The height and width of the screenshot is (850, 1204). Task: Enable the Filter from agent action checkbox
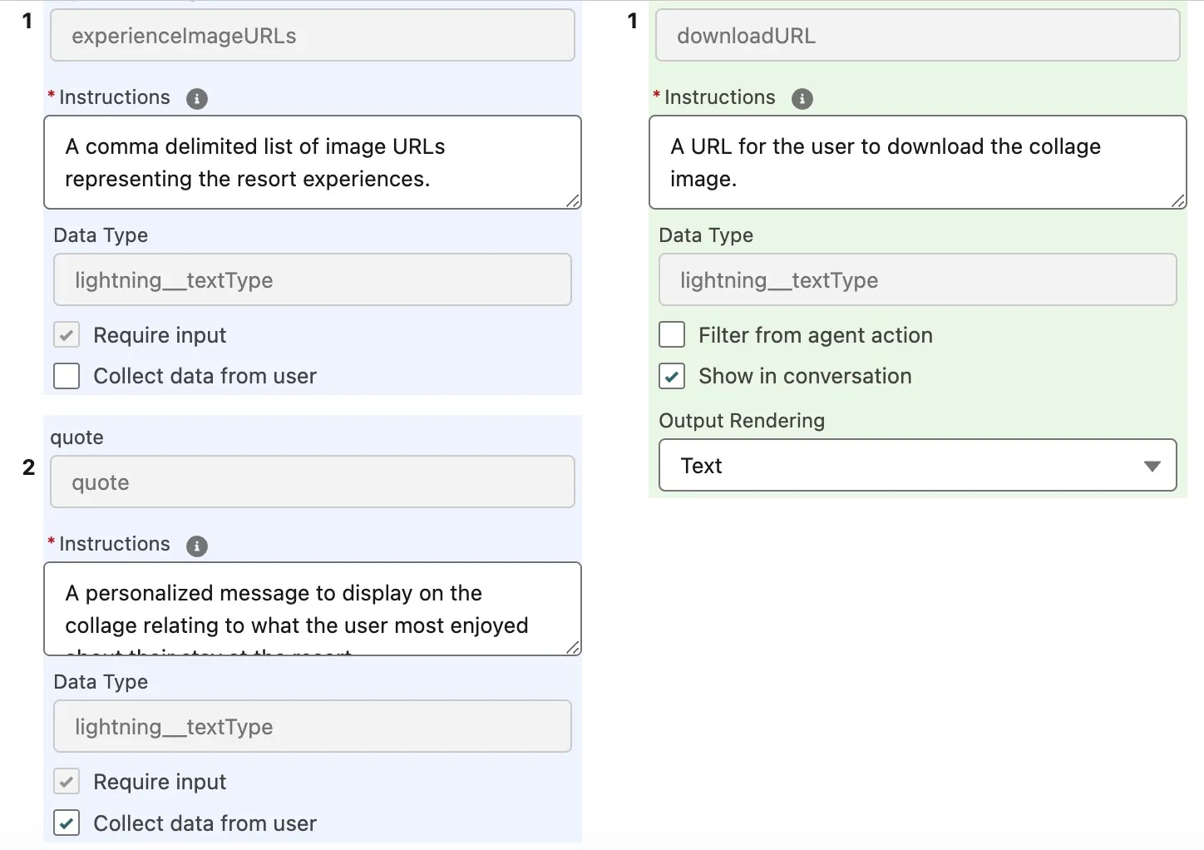tap(672, 335)
